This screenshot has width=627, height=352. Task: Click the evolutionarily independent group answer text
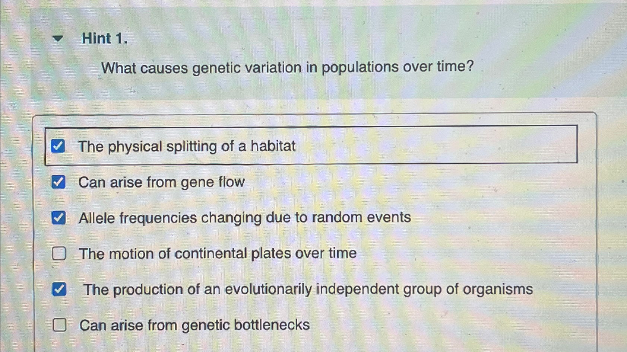coord(308,289)
